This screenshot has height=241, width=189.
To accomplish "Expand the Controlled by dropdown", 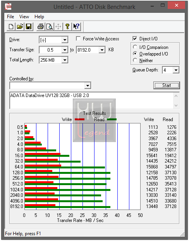I will [x=88, y=86].
